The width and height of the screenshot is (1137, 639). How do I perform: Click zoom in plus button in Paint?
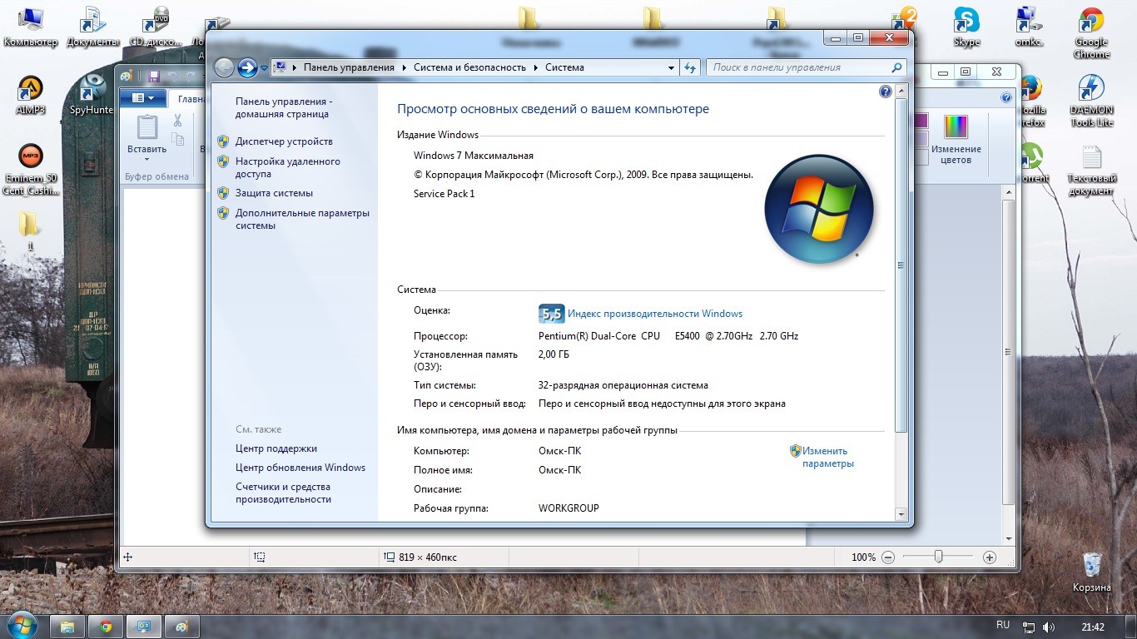click(989, 557)
